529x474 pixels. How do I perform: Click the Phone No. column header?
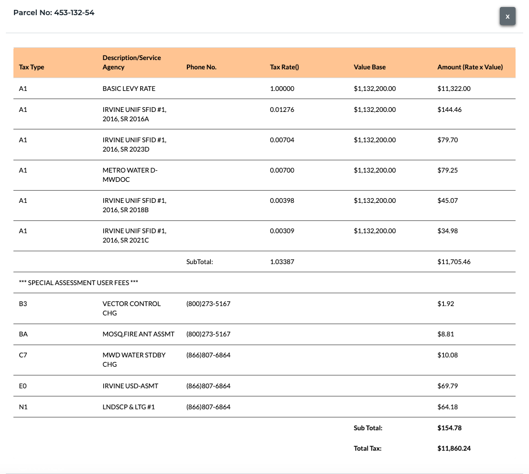(201, 67)
